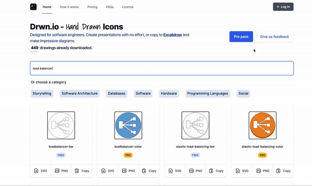Copy the loadbalancer-color icon
The height and width of the screenshot is (186, 312).
pyautogui.click(x=149, y=171)
